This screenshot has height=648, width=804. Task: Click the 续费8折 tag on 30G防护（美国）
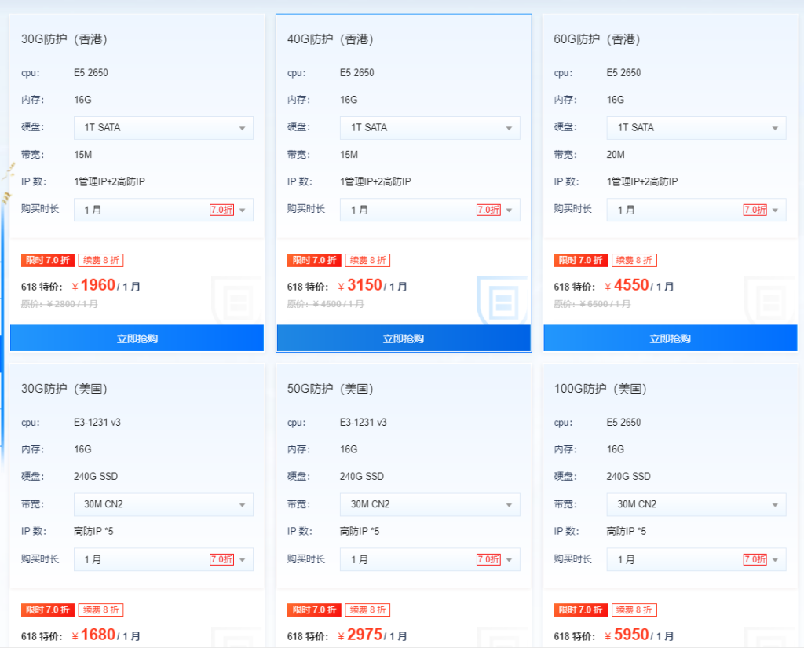(x=100, y=610)
